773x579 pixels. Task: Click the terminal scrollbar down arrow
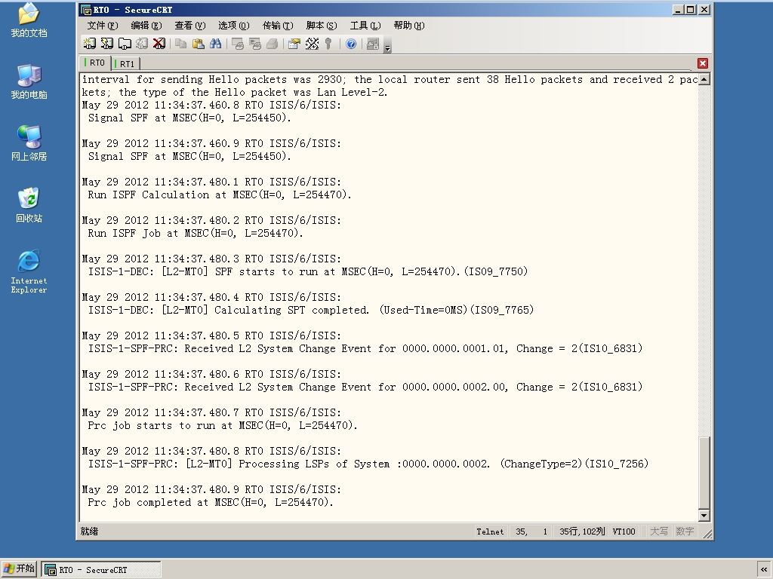click(x=704, y=516)
